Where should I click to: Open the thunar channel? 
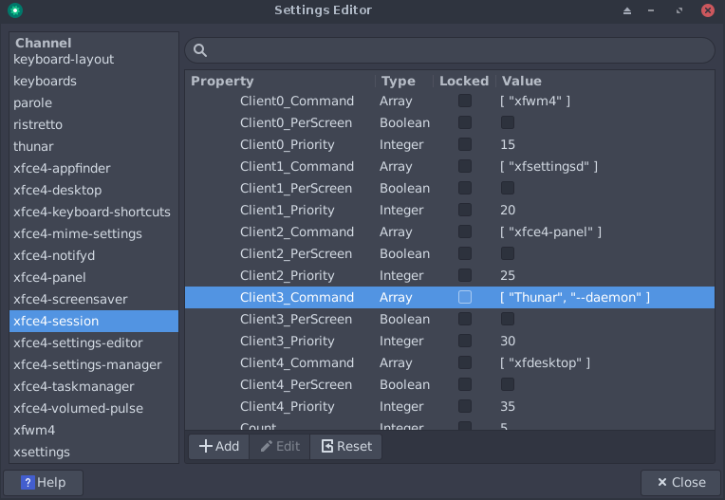pyautogui.click(x=33, y=146)
